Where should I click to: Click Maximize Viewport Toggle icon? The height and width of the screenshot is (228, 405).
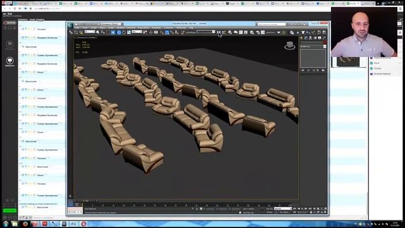325,212
